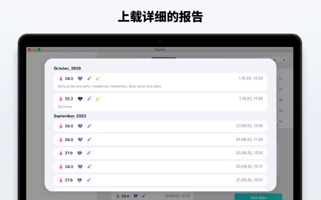Click temperature 36.6 in 24.09.20 entry
This screenshot has width=321, height=200.
pyautogui.click(x=69, y=140)
